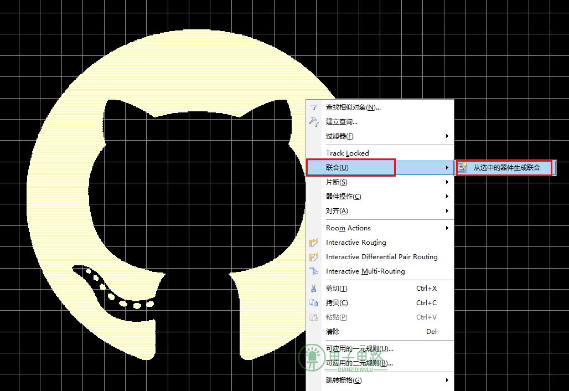The width and height of the screenshot is (569, 391).
Task: Click the hammer icon beside 建立查询
Action: coord(313,122)
